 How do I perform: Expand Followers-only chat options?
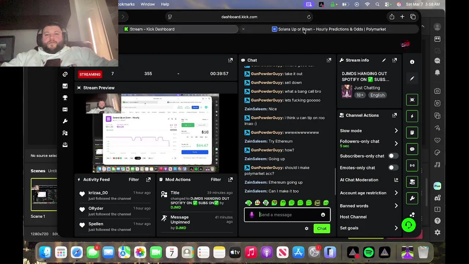click(396, 143)
